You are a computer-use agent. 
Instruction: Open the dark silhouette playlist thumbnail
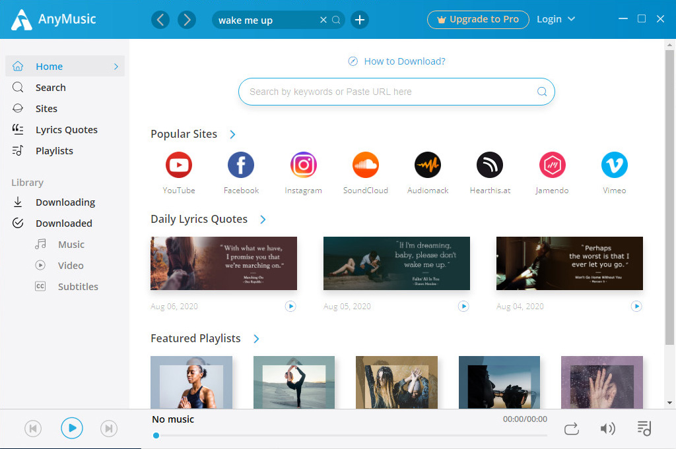[x=499, y=382]
